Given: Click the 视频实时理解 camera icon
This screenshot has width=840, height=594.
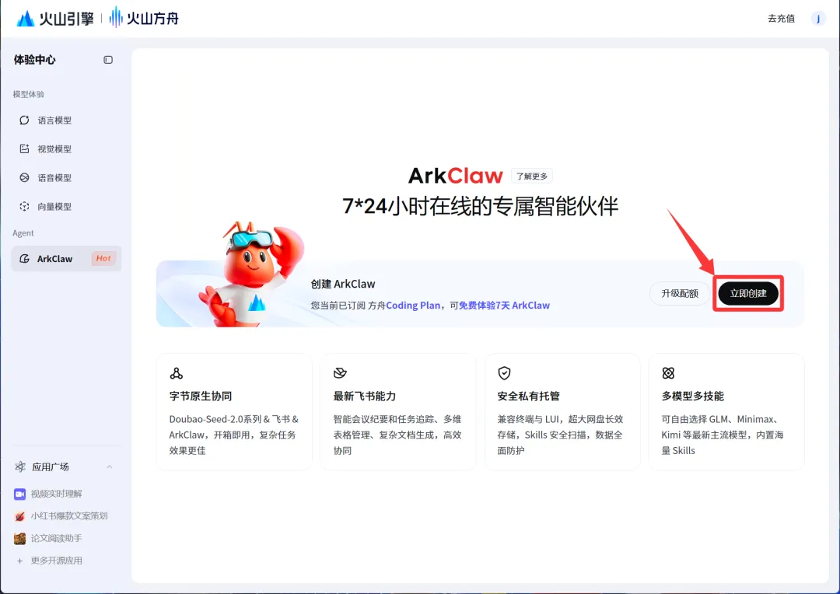Looking at the screenshot, I should tap(19, 494).
